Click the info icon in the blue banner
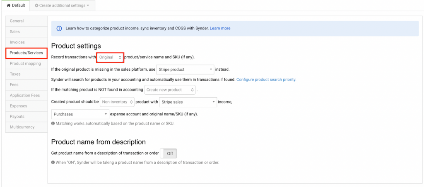 pos(59,29)
